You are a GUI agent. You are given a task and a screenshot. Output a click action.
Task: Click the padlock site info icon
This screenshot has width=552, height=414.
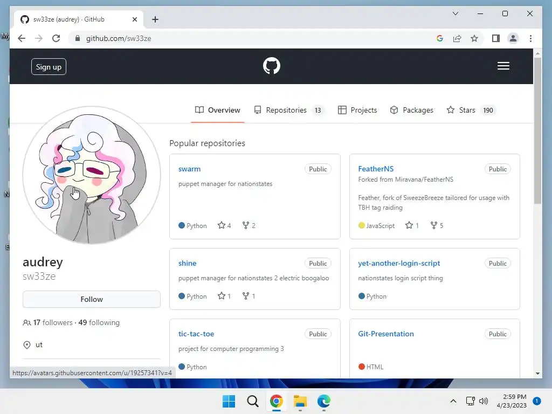pos(78,38)
